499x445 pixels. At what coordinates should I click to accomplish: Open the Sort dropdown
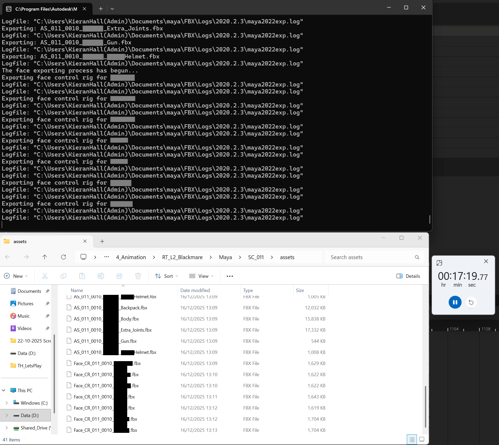click(x=166, y=276)
